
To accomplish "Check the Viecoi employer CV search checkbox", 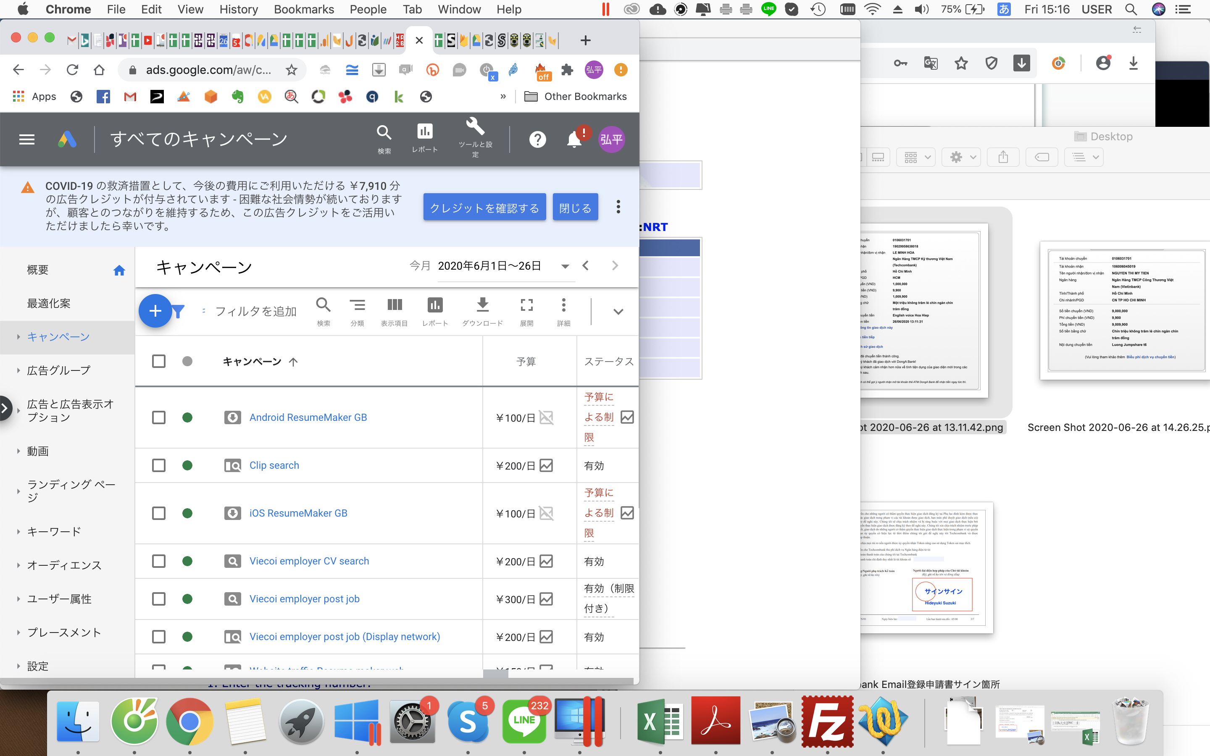I will pos(158,561).
